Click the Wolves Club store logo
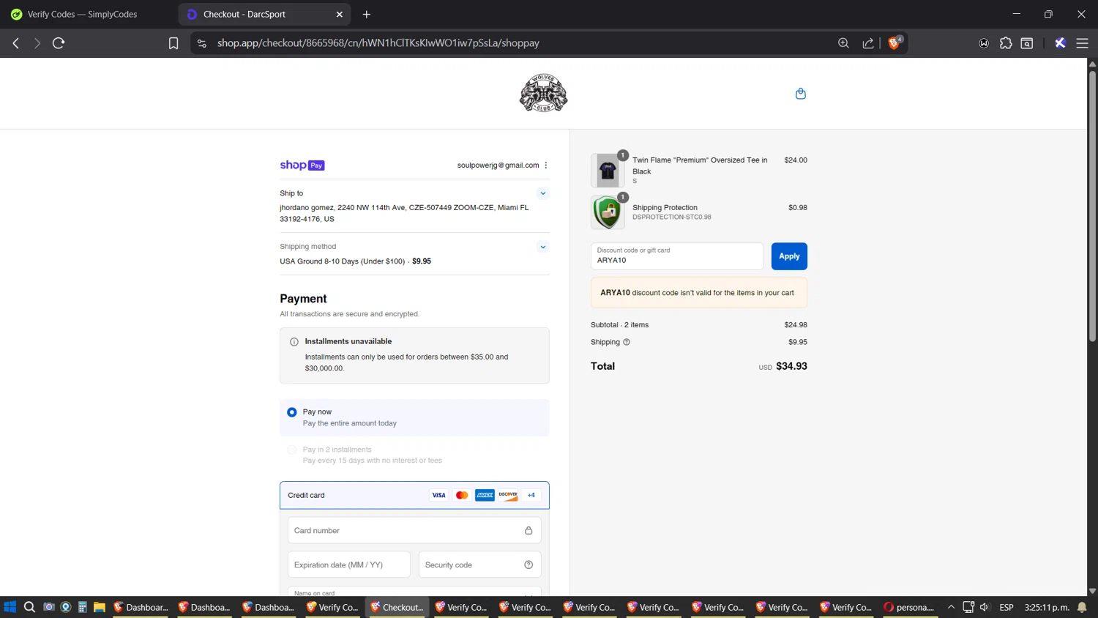The height and width of the screenshot is (618, 1098). point(543,93)
